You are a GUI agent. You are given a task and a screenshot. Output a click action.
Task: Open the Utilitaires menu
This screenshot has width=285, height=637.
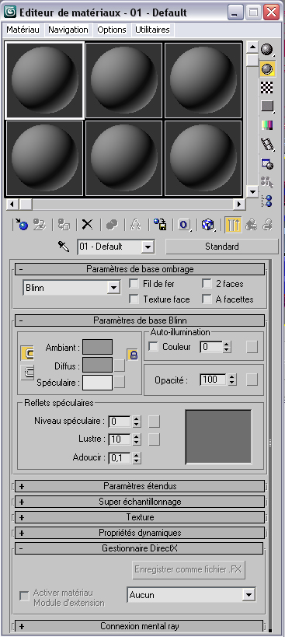tap(152, 30)
